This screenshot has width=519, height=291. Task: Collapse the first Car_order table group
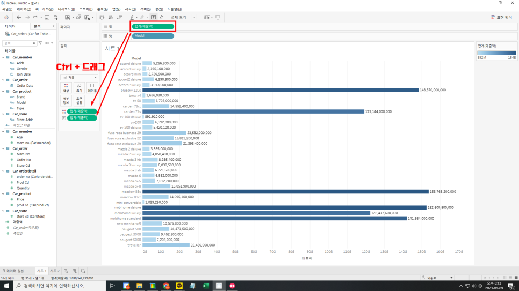click(x=3, y=80)
